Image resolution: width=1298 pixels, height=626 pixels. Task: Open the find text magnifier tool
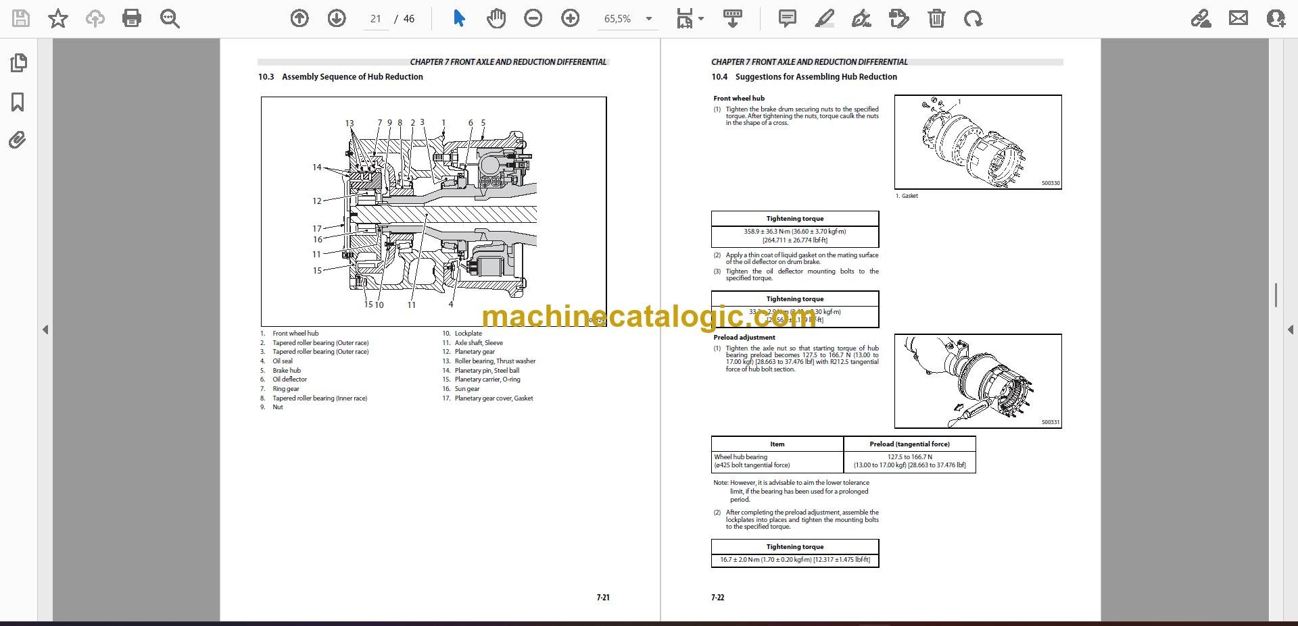pos(170,18)
